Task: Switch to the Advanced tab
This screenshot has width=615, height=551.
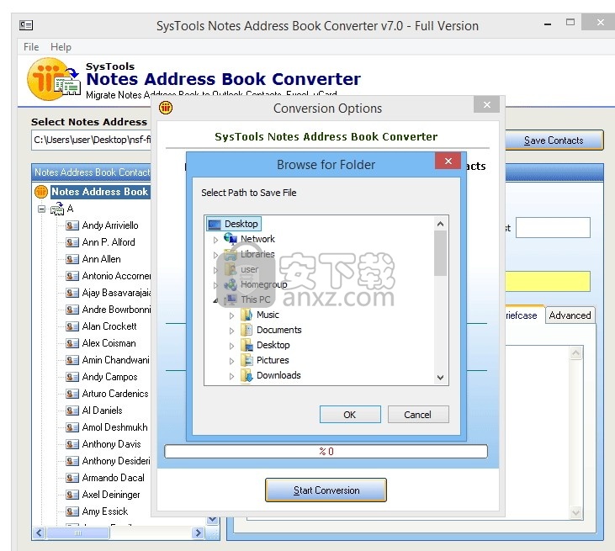Action: coord(570,315)
